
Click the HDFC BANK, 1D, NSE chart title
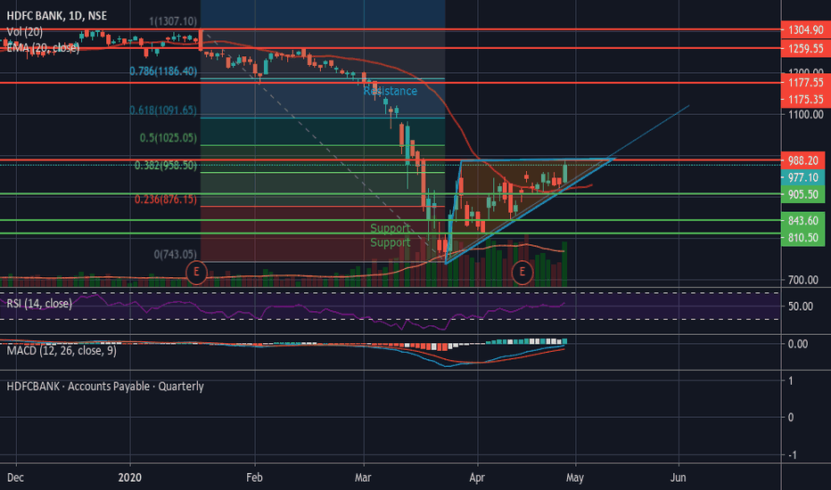click(x=57, y=16)
